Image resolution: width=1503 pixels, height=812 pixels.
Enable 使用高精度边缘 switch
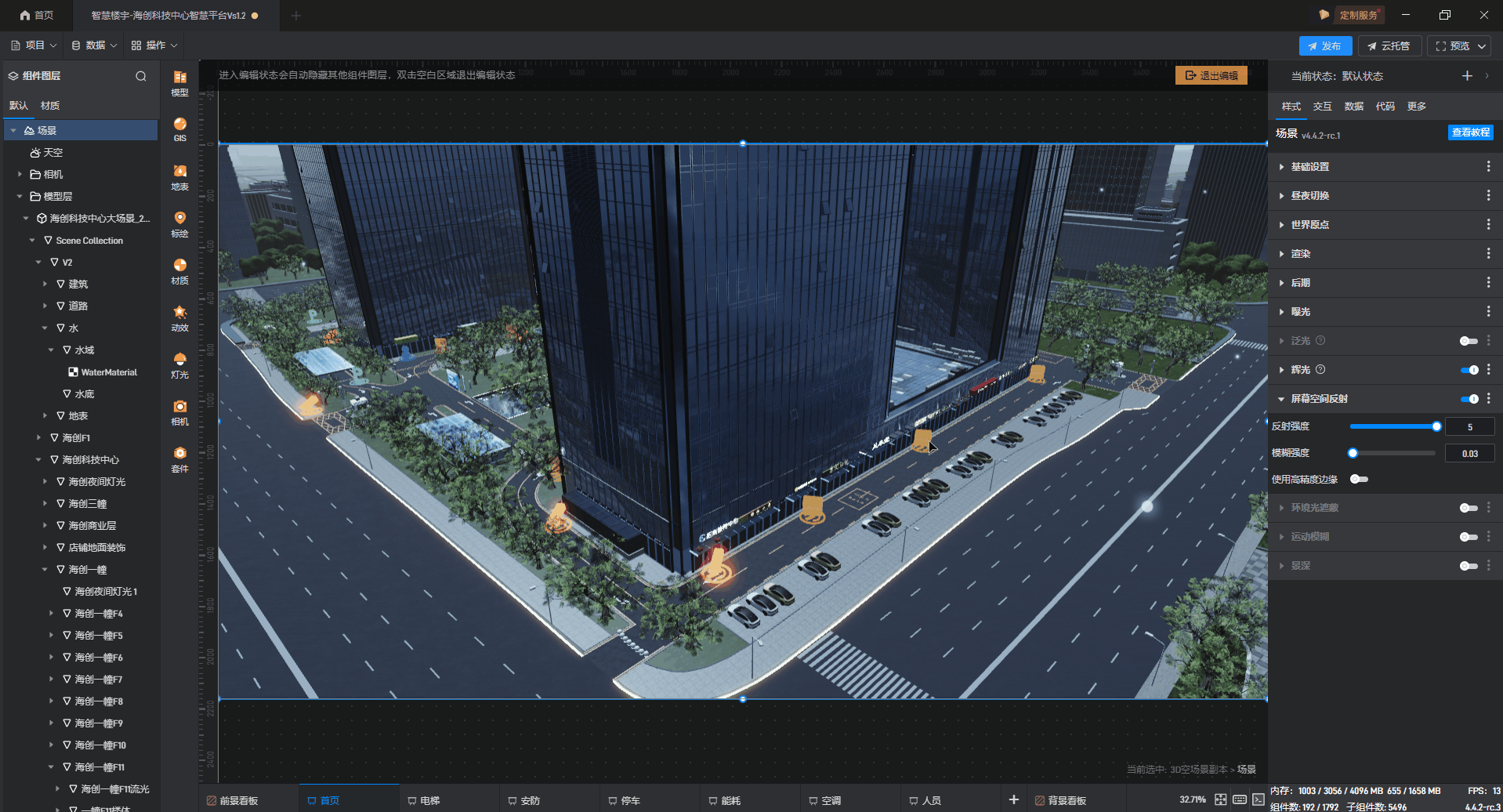coord(1359,479)
